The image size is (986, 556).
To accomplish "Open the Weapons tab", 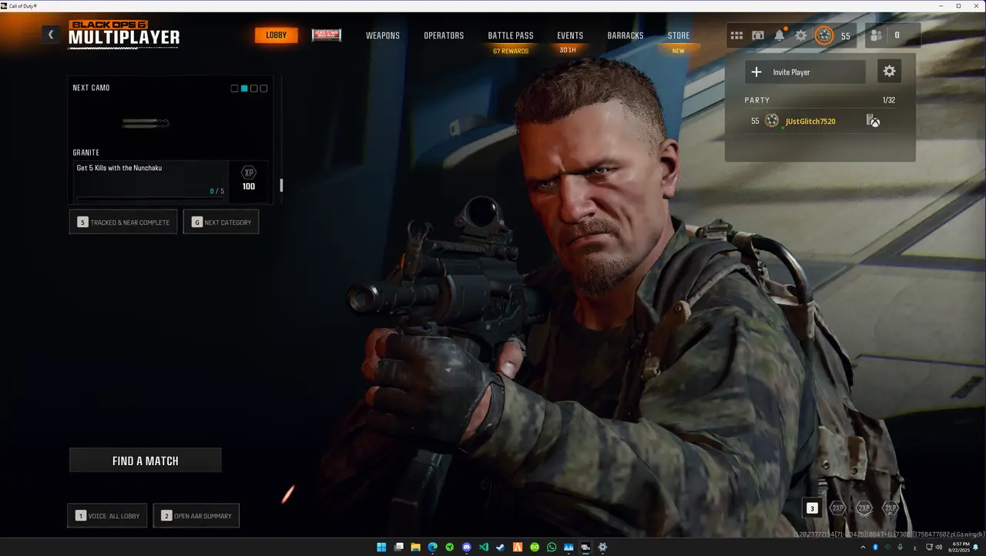I will click(x=383, y=35).
